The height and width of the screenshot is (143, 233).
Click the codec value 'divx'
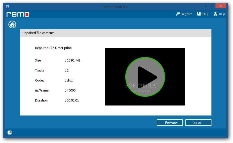click(70, 80)
